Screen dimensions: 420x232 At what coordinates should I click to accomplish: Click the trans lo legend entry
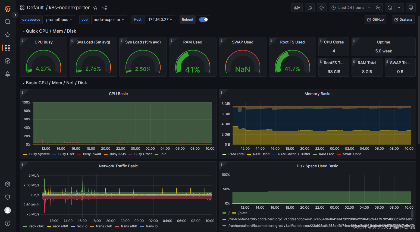click(x=152, y=226)
